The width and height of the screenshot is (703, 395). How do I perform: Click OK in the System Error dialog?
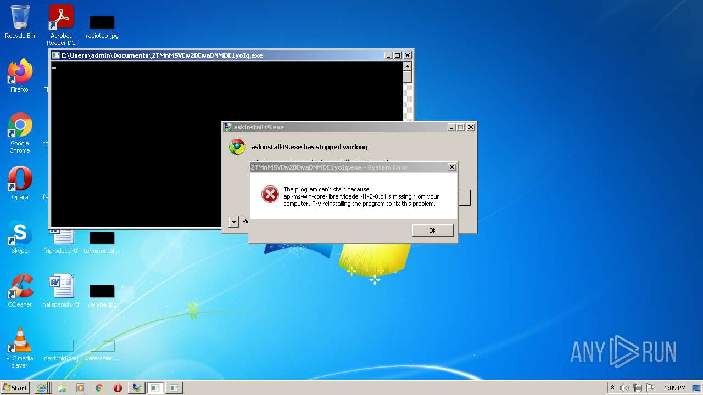tap(432, 230)
